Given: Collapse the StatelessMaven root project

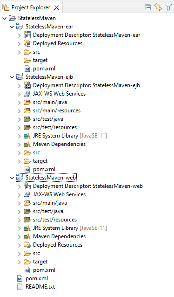Looking at the screenshot, I should (4, 18).
